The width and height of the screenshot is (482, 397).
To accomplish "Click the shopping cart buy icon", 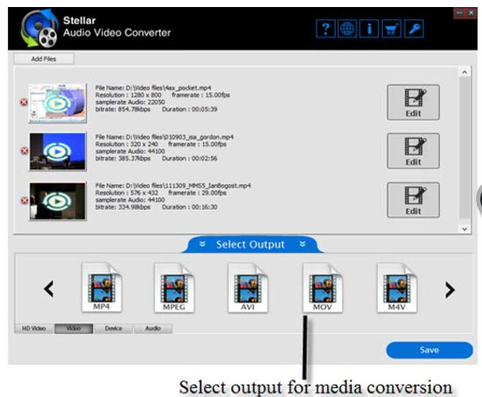I will click(391, 29).
